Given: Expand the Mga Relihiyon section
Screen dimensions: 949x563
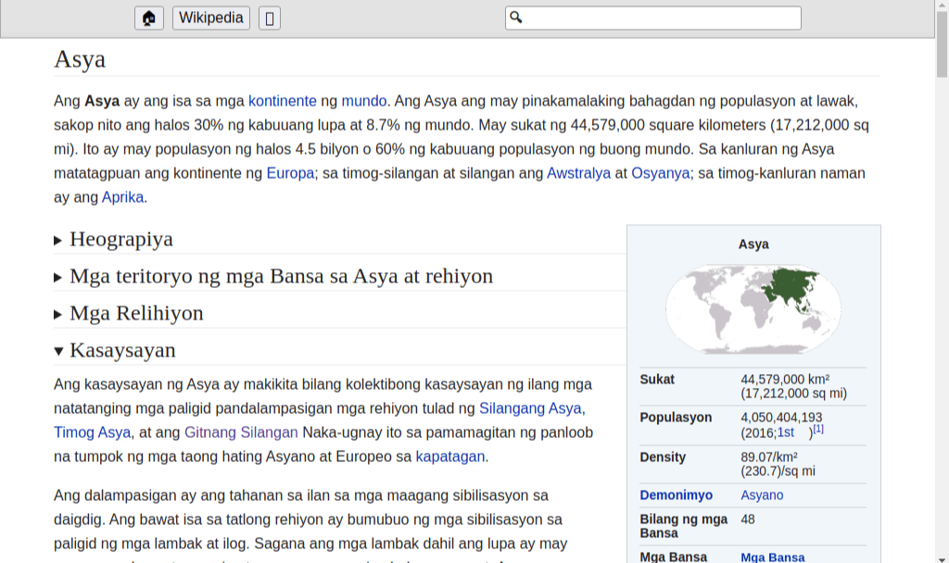Looking at the screenshot, I should pos(136,313).
